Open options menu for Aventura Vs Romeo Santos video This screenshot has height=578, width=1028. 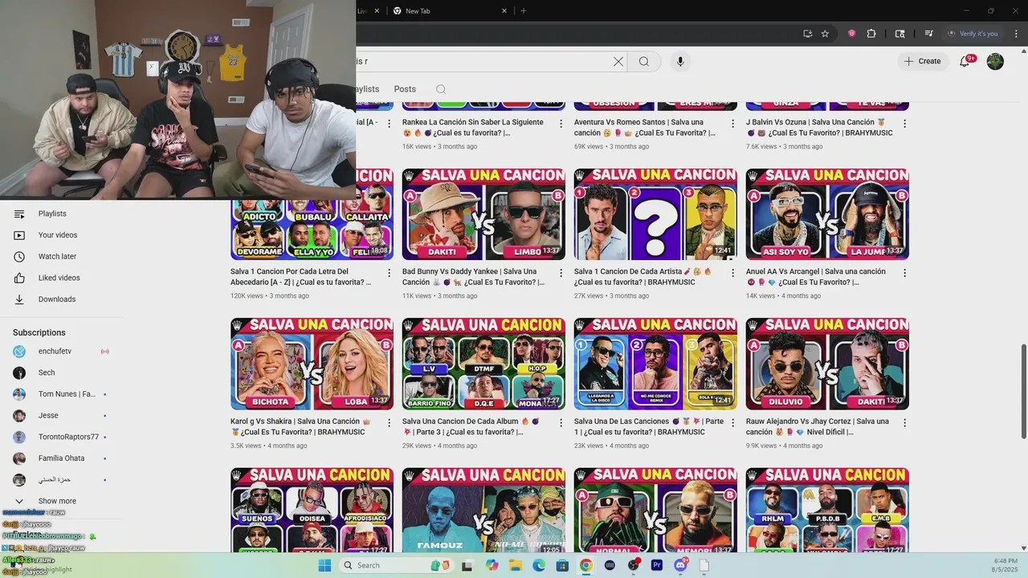tap(732, 124)
